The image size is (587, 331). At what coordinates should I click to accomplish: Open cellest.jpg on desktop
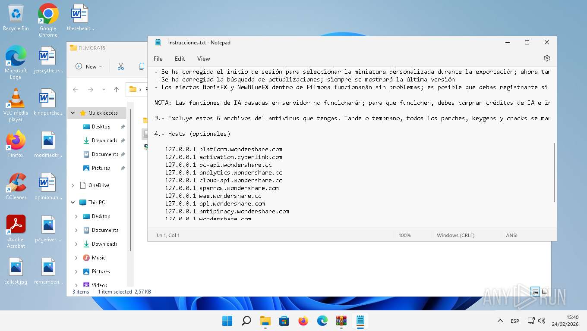16,272
